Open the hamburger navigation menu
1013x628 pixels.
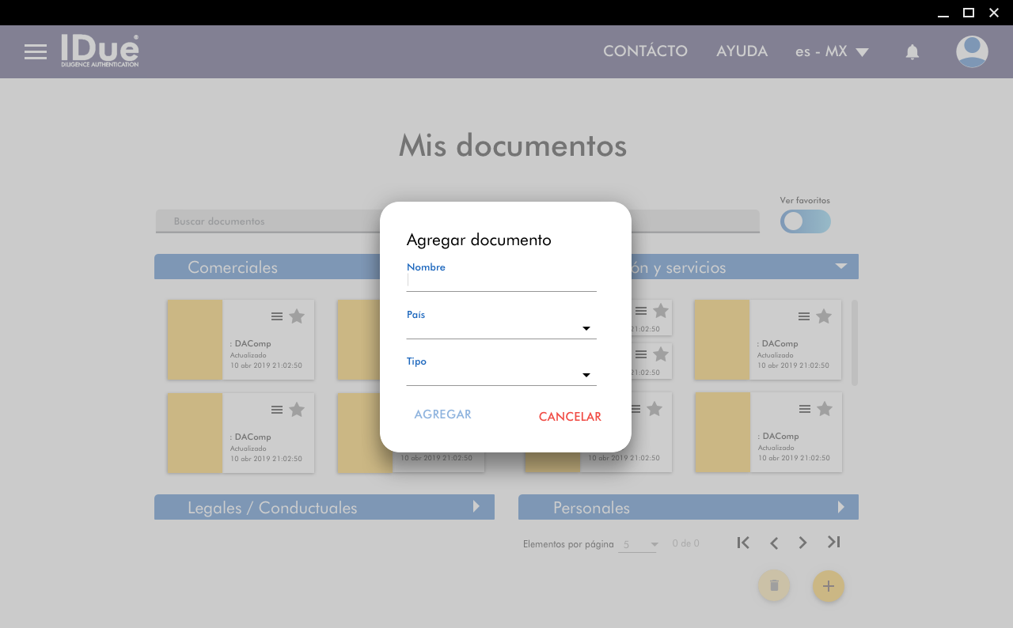click(x=36, y=52)
